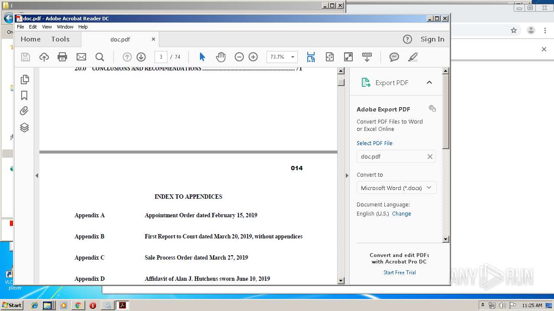
Task: Add a sticky note comment
Action: point(394,57)
